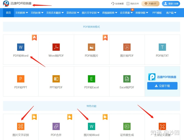Click the 迅捷PDF转换器 text in download card
The height and width of the screenshot is (140, 184).
click(167, 77)
